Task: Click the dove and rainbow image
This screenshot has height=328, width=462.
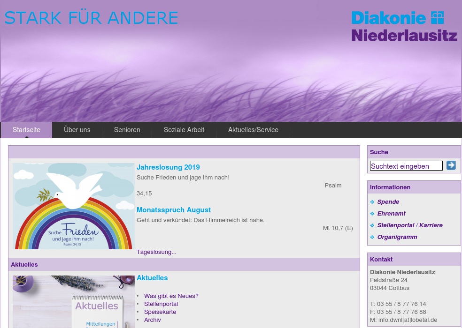Action: click(x=74, y=206)
